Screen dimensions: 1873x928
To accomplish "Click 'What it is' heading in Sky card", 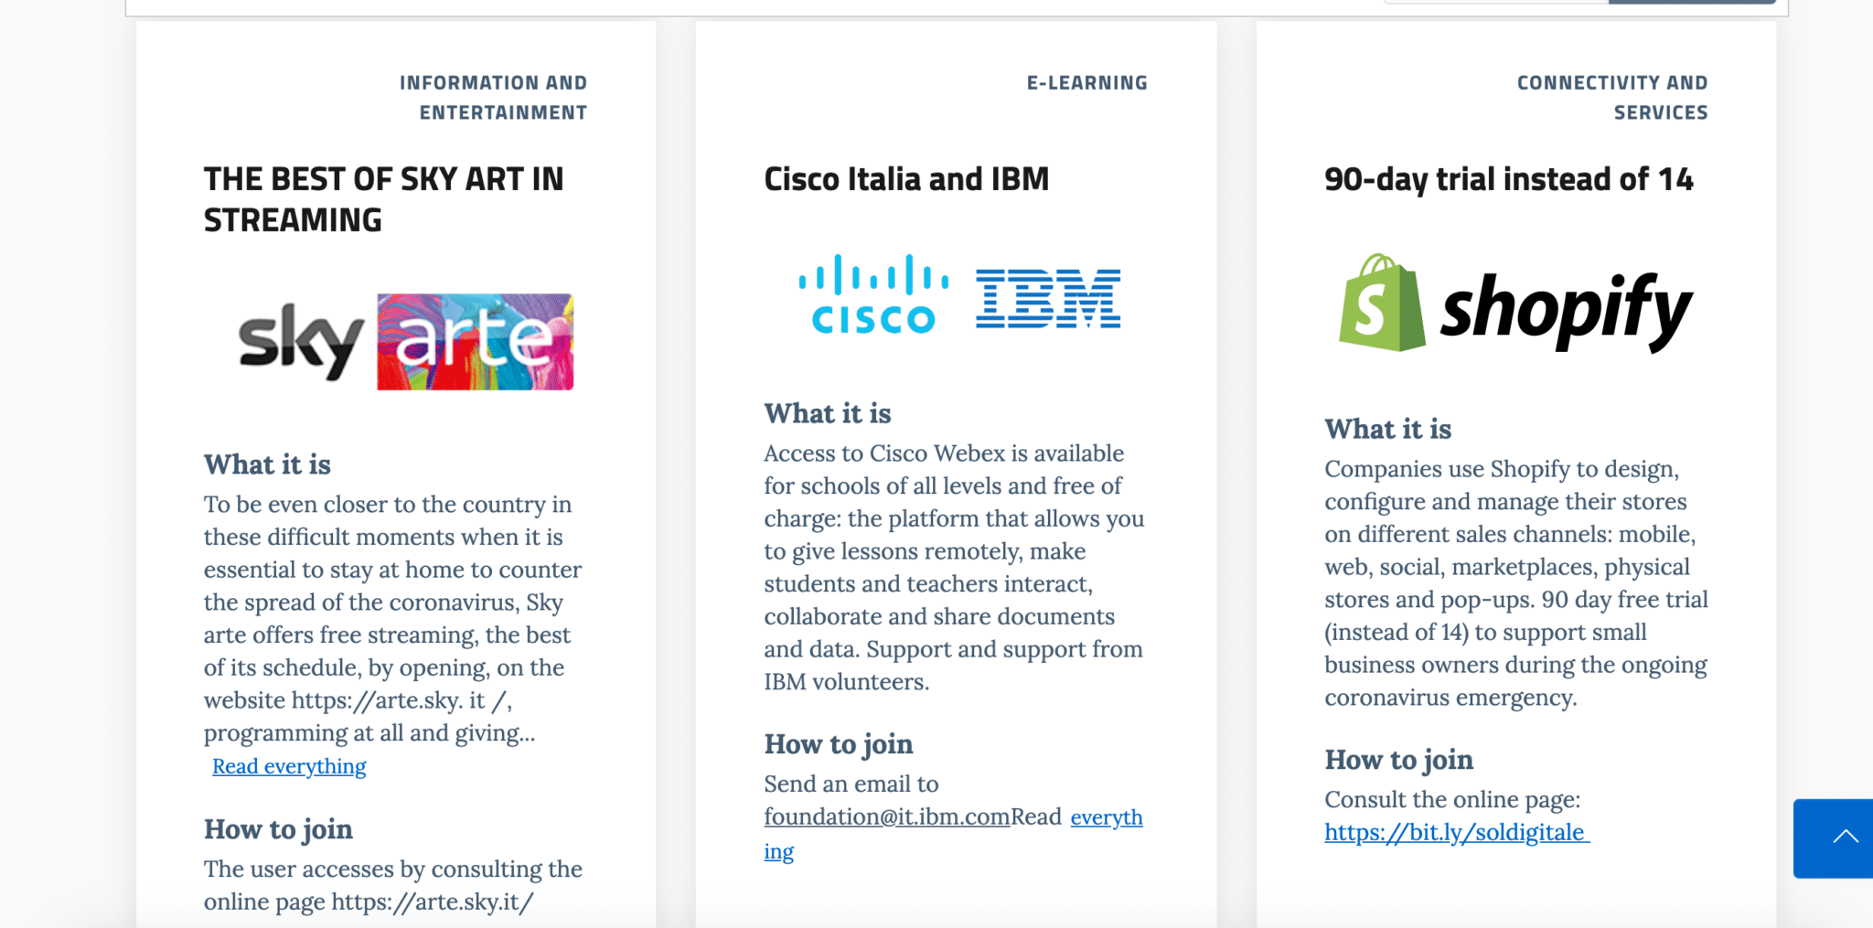I will tap(267, 464).
